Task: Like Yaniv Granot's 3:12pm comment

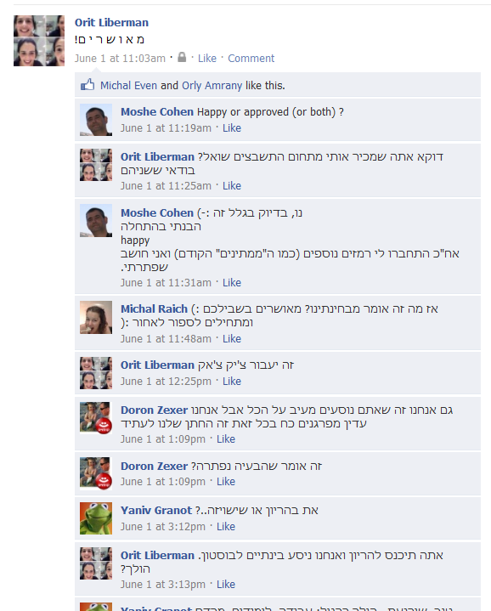Action: (226, 526)
